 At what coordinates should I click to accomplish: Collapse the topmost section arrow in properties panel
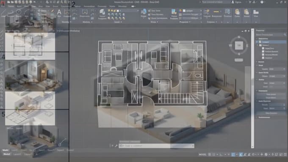(x=257, y=39)
